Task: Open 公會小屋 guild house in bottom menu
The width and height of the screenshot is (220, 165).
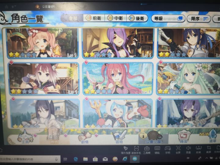Action: [x=153, y=137]
